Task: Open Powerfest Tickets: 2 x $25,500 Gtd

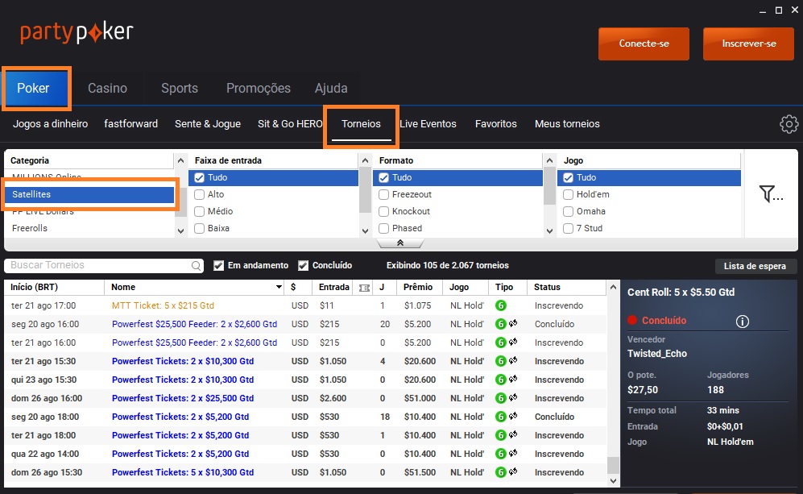Action: click(x=183, y=398)
